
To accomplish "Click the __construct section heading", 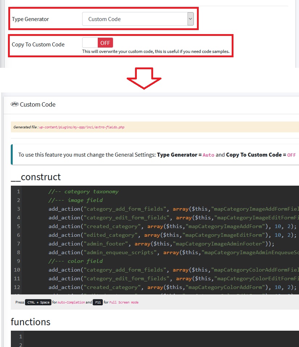I will click(36, 177).
